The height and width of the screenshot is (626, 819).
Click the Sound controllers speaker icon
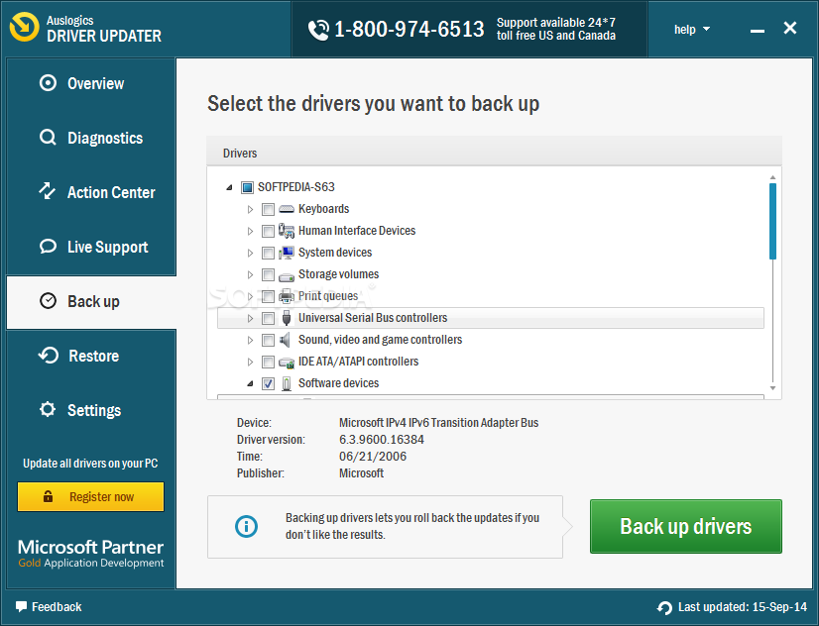(286, 340)
